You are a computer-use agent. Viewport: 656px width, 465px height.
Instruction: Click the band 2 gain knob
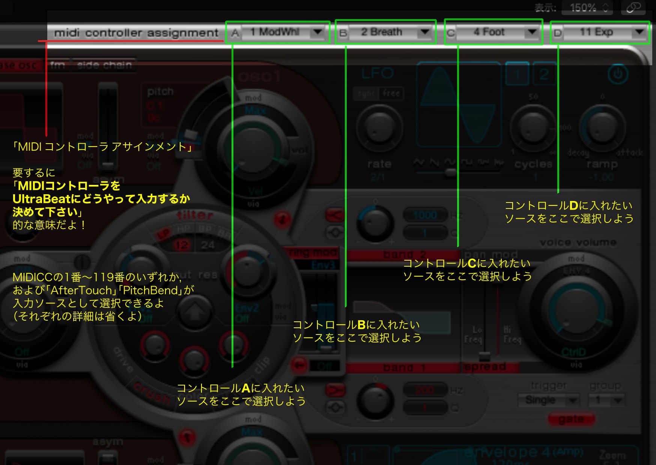point(375,224)
